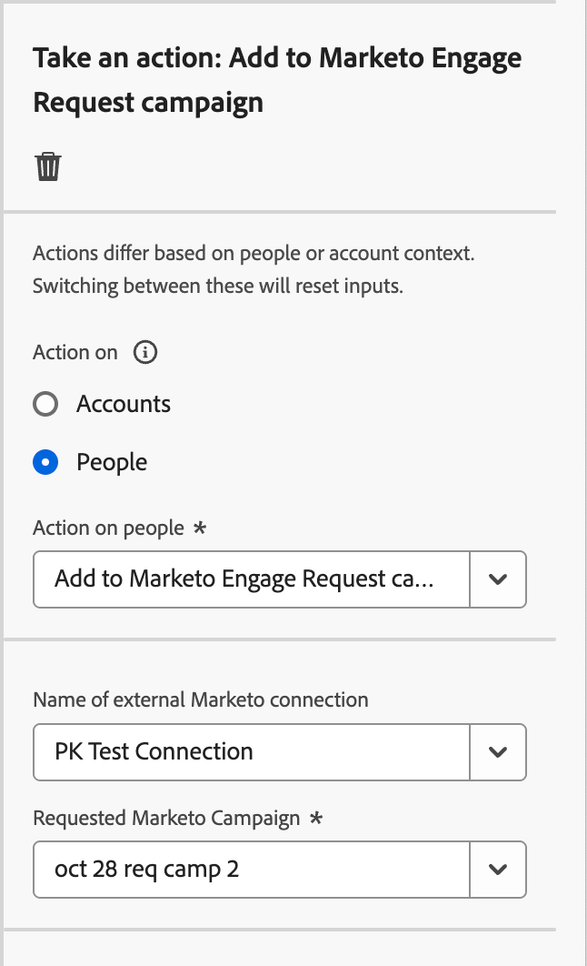This screenshot has height=966, width=587.
Task: Switch action context to Accounts
Action: tap(45, 404)
